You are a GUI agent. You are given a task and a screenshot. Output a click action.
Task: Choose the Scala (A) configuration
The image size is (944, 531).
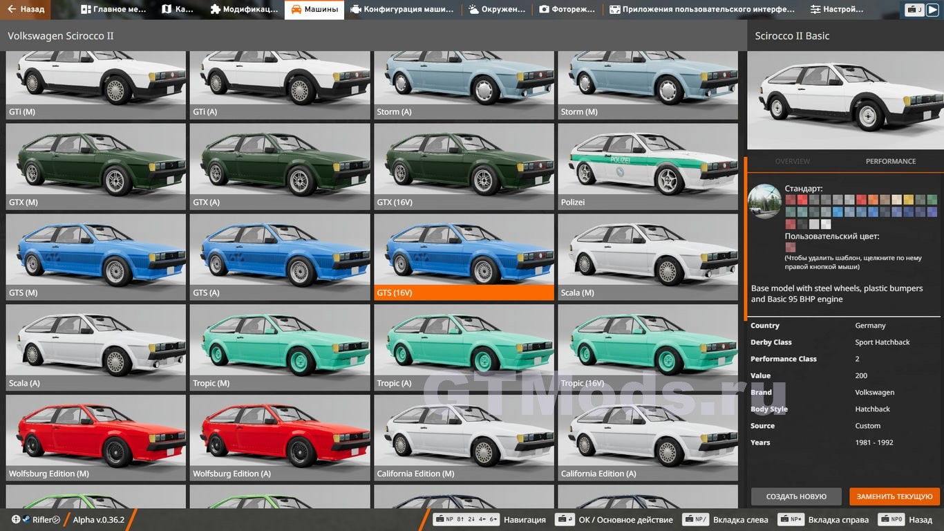click(x=96, y=348)
